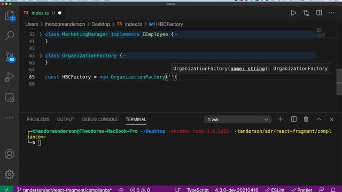342x192 pixels.
Task: Click the unsaved dot on index.ts tab
Action: point(60,13)
